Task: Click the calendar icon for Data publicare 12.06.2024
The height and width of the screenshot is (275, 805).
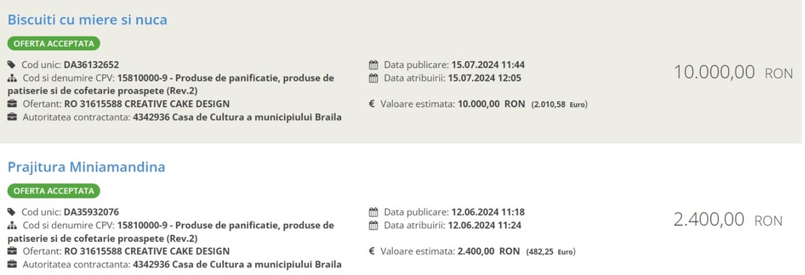Action: pyautogui.click(x=373, y=213)
